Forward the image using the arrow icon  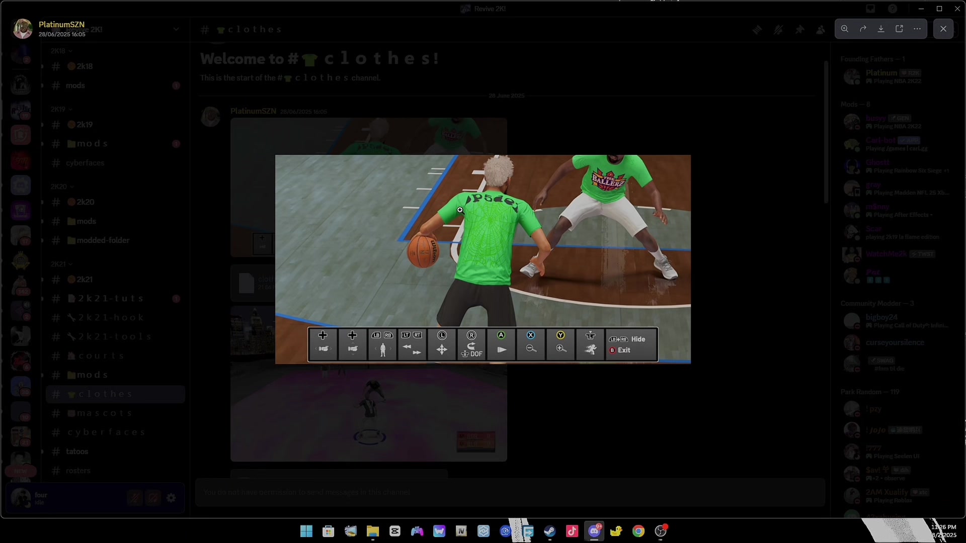pos(863,29)
